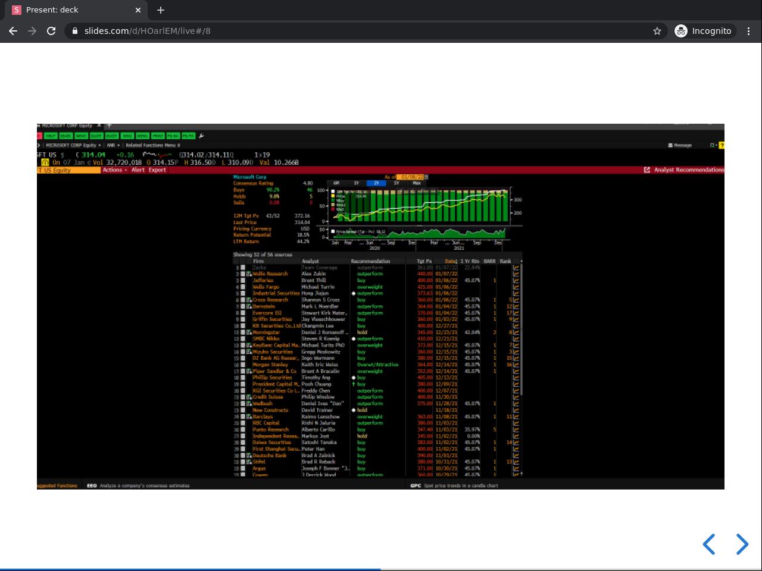
Task: Open the ANR function dropdown
Action: pos(113,145)
